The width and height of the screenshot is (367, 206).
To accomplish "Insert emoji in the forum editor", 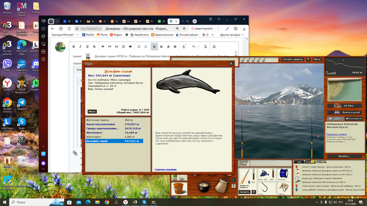I will point(123,47).
